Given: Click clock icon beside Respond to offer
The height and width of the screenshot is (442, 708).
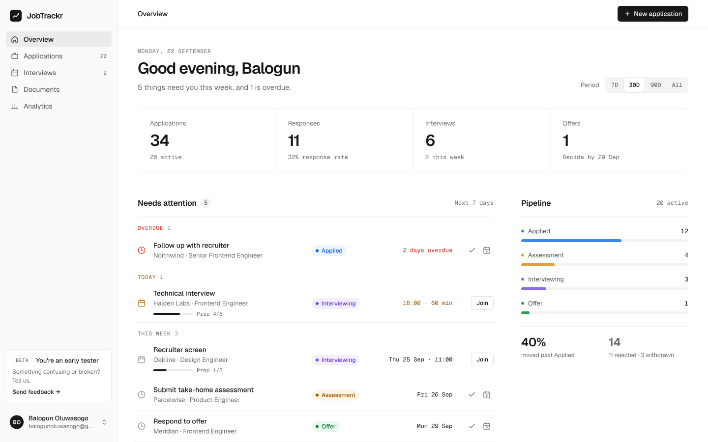Looking at the screenshot, I should tap(142, 426).
